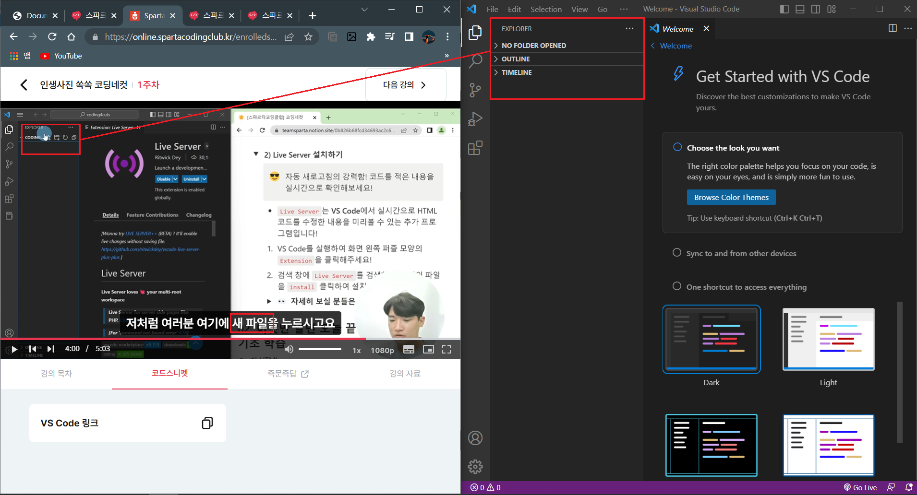Show more VS Code menu items ellipsis

pyautogui.click(x=624, y=9)
